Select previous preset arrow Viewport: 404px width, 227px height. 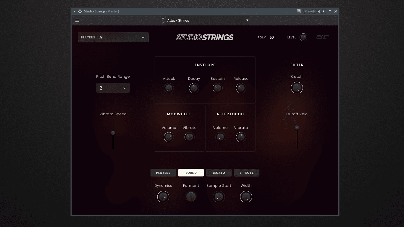319,11
